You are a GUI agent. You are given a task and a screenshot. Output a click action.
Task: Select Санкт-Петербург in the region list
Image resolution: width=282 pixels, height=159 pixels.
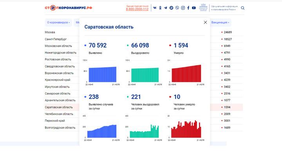(56, 39)
